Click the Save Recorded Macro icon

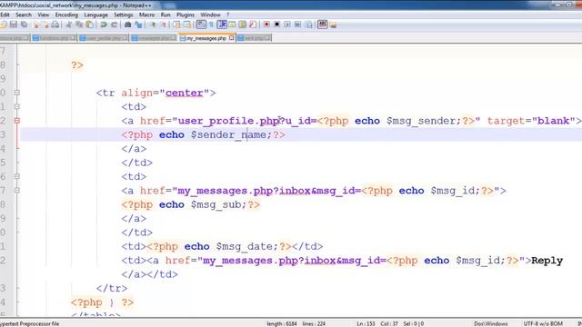pos(308,25)
